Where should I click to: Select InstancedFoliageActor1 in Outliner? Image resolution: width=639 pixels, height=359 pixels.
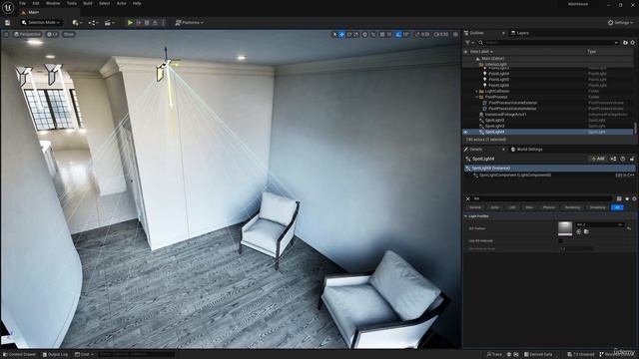click(x=505, y=115)
